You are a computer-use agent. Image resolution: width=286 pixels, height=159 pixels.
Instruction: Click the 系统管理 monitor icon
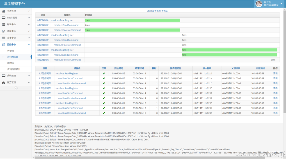tap(4, 76)
